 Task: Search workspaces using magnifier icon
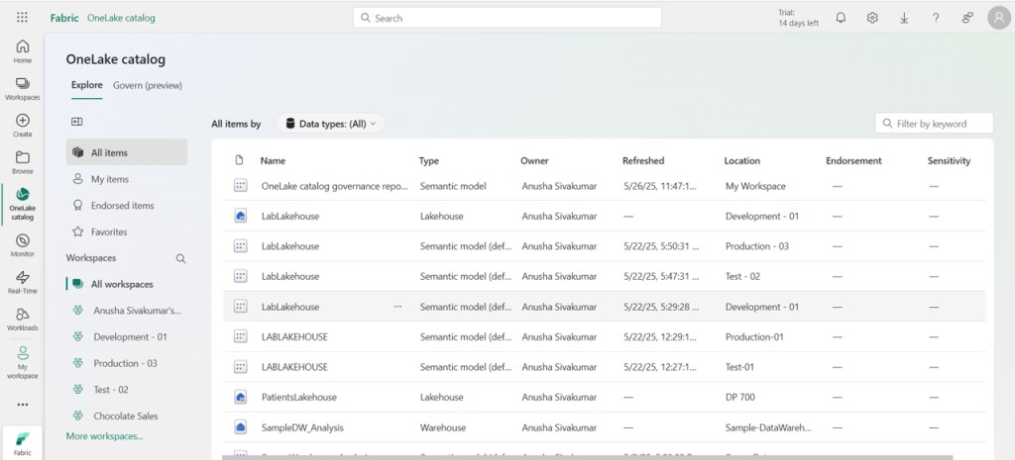[180, 258]
